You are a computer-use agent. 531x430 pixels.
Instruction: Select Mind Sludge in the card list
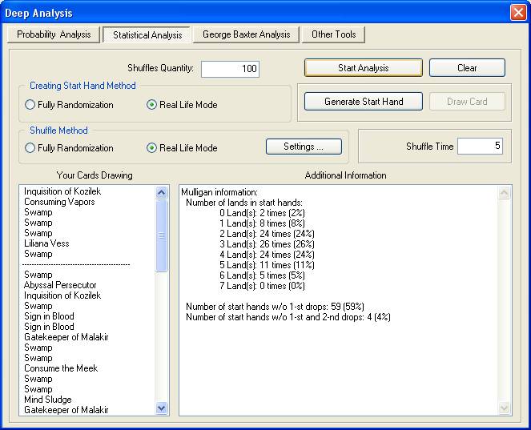coord(48,400)
